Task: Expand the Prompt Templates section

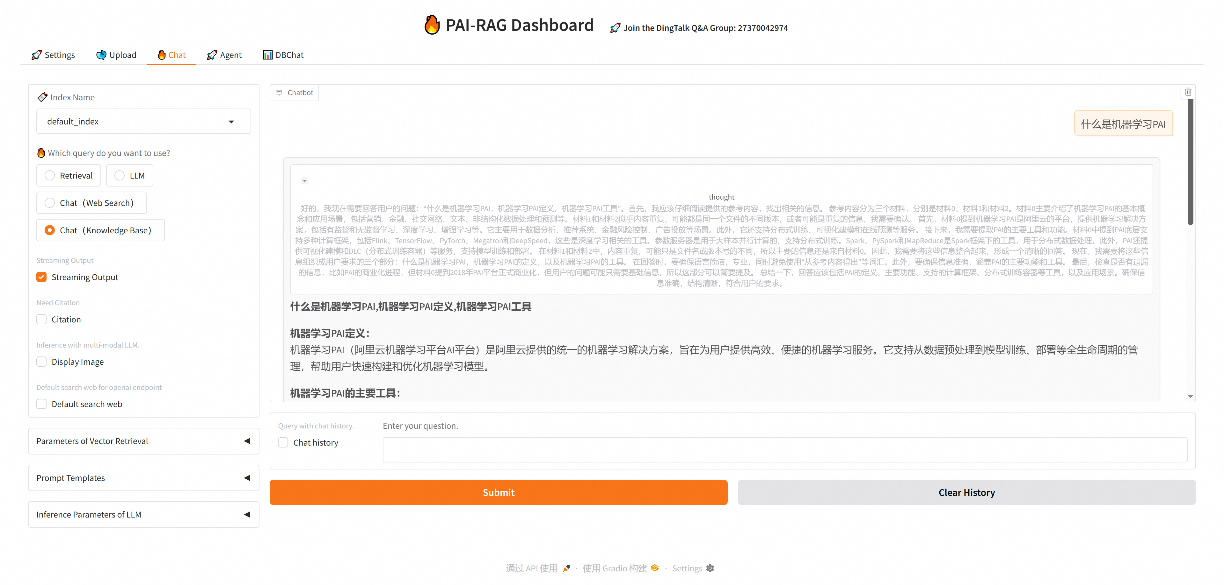Action: (143, 478)
